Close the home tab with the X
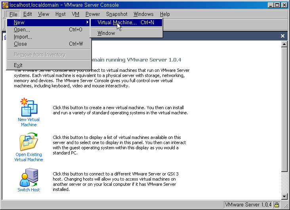The height and width of the screenshot is (210, 290). click(x=282, y=36)
